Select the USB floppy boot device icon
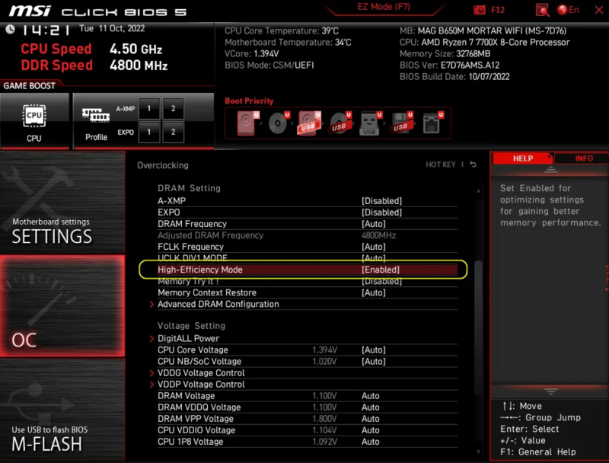The width and height of the screenshot is (609, 463). click(402, 123)
